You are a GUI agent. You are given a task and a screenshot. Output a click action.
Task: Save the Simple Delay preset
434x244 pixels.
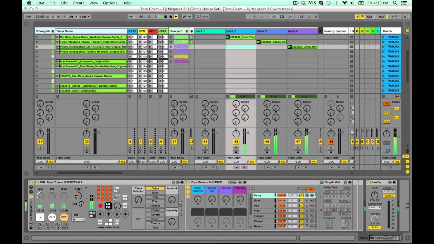tap(350, 182)
